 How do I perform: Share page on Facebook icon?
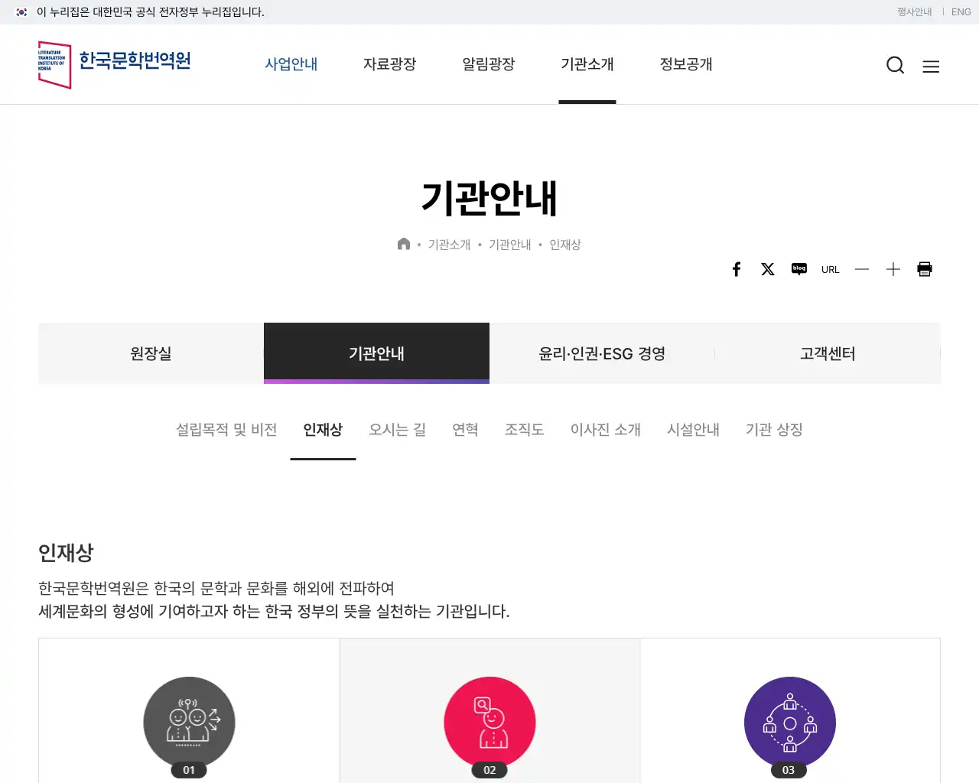coord(737,269)
